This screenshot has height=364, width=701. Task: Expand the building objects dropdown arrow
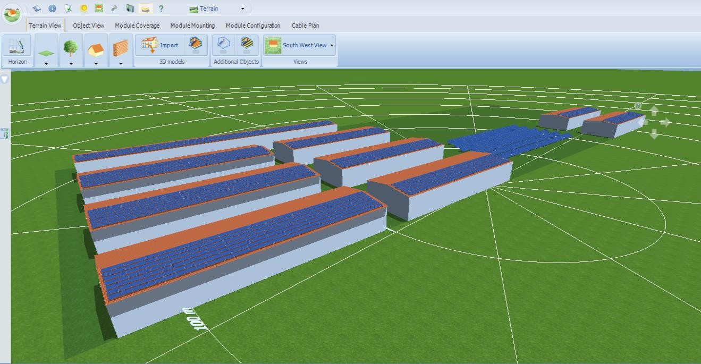[x=96, y=64]
